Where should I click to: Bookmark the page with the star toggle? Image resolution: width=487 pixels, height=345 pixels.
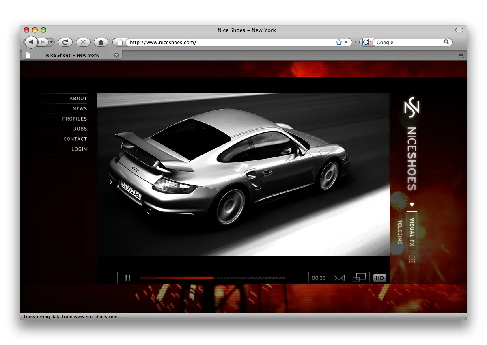tap(338, 42)
